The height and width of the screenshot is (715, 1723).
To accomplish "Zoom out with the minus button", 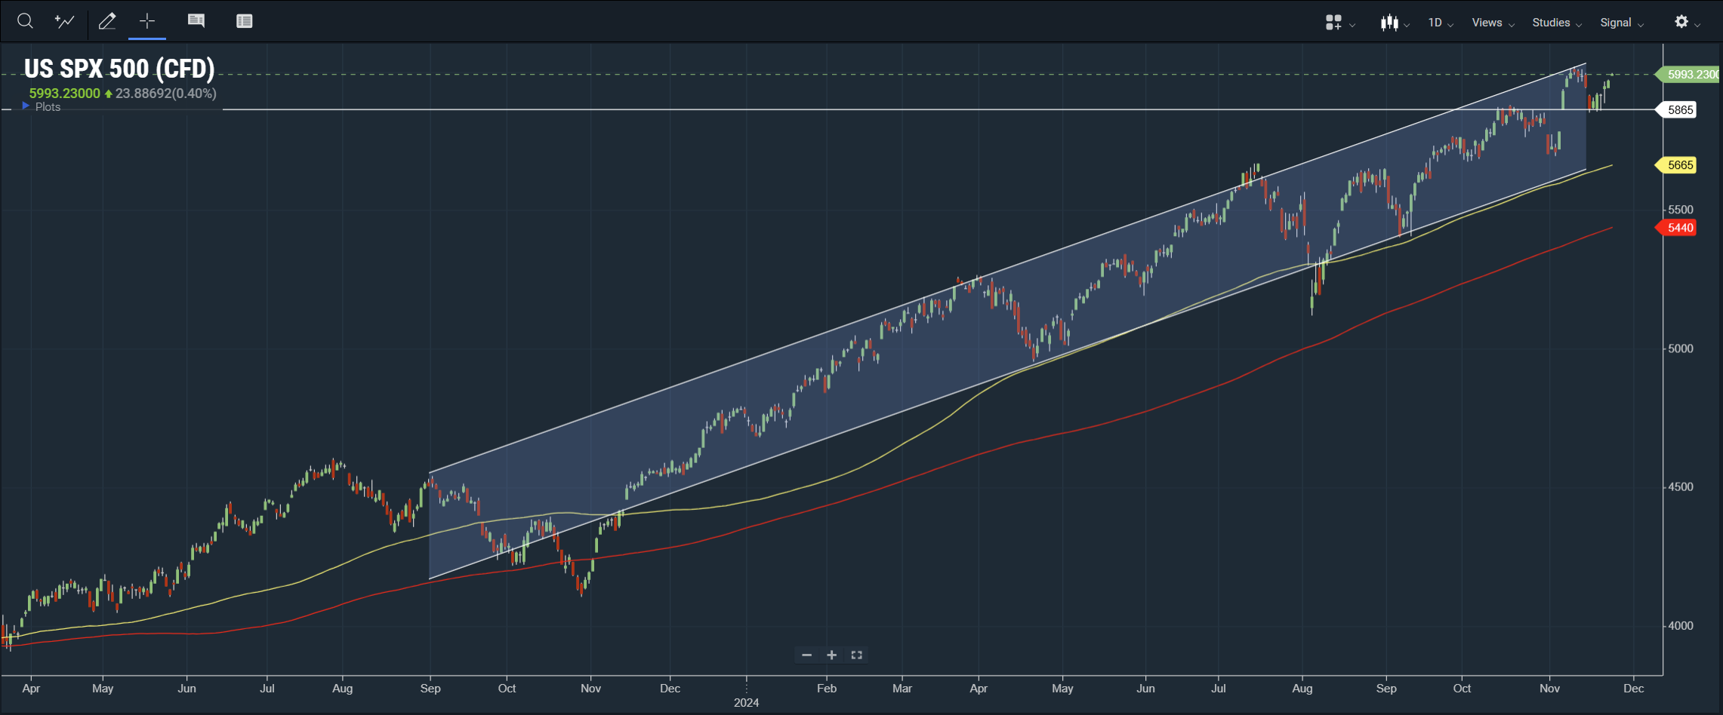I will (x=806, y=655).
